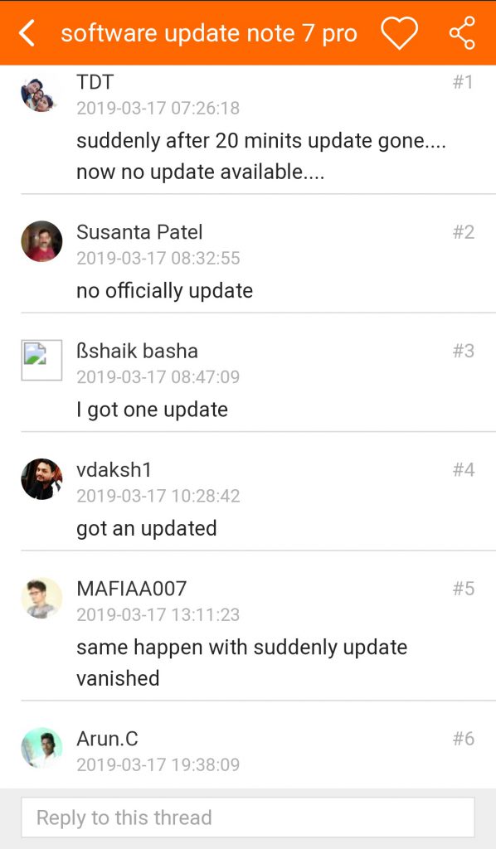The image size is (496, 849).
Task: Select the 'same happen with suddenly update vanished' comment
Action: coord(241,662)
